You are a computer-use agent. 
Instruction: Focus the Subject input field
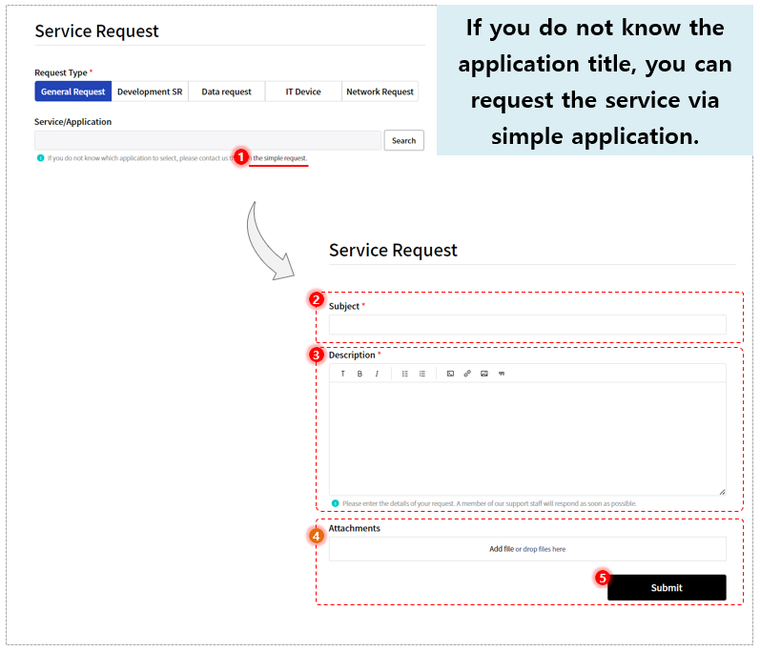coord(527,324)
